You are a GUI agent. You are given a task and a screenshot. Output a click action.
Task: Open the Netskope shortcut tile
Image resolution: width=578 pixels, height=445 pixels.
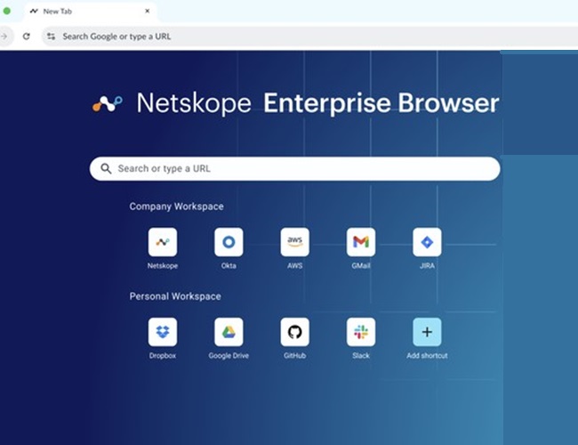163,242
